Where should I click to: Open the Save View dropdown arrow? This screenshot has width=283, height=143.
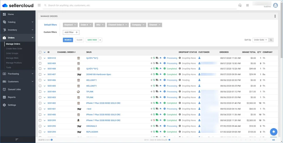(100, 40)
